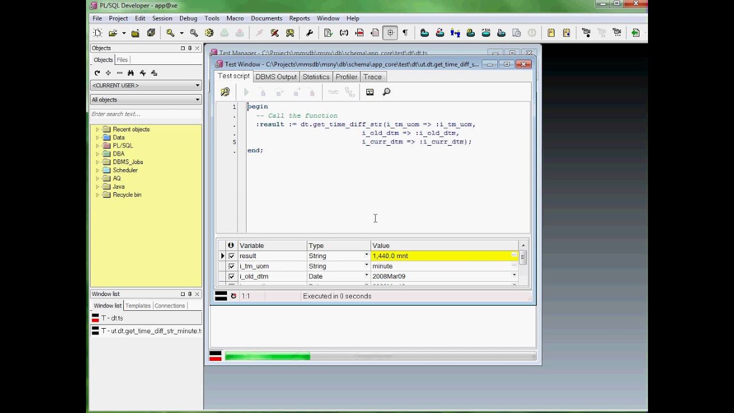Open the dropdown arrow beside Open icon
Image resolution: width=734 pixels, height=413 pixels.
[123, 33]
